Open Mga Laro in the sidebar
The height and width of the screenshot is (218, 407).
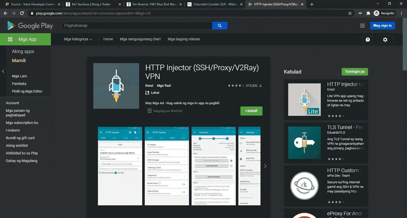coord(19,76)
